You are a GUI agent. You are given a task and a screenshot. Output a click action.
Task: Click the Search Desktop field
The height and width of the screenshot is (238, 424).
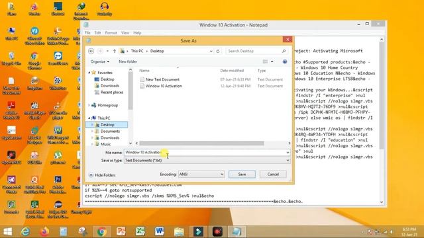coord(253,51)
